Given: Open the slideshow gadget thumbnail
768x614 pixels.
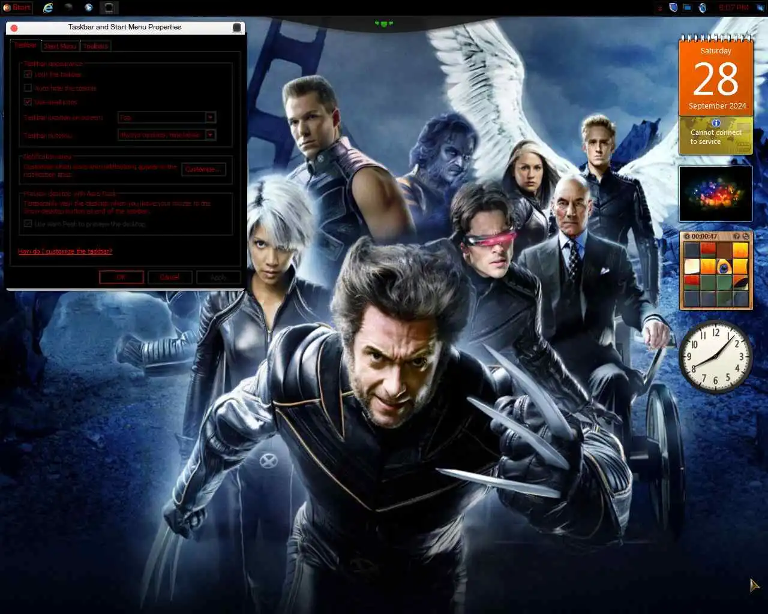Looking at the screenshot, I should tap(716, 194).
